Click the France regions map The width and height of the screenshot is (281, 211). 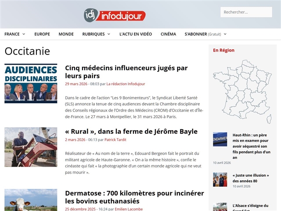click(x=242, y=92)
